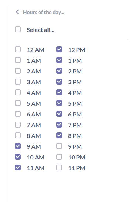Viewport: 137px width, 202px height.
Task: Tick the 1 AM hour
Action: click(x=18, y=60)
